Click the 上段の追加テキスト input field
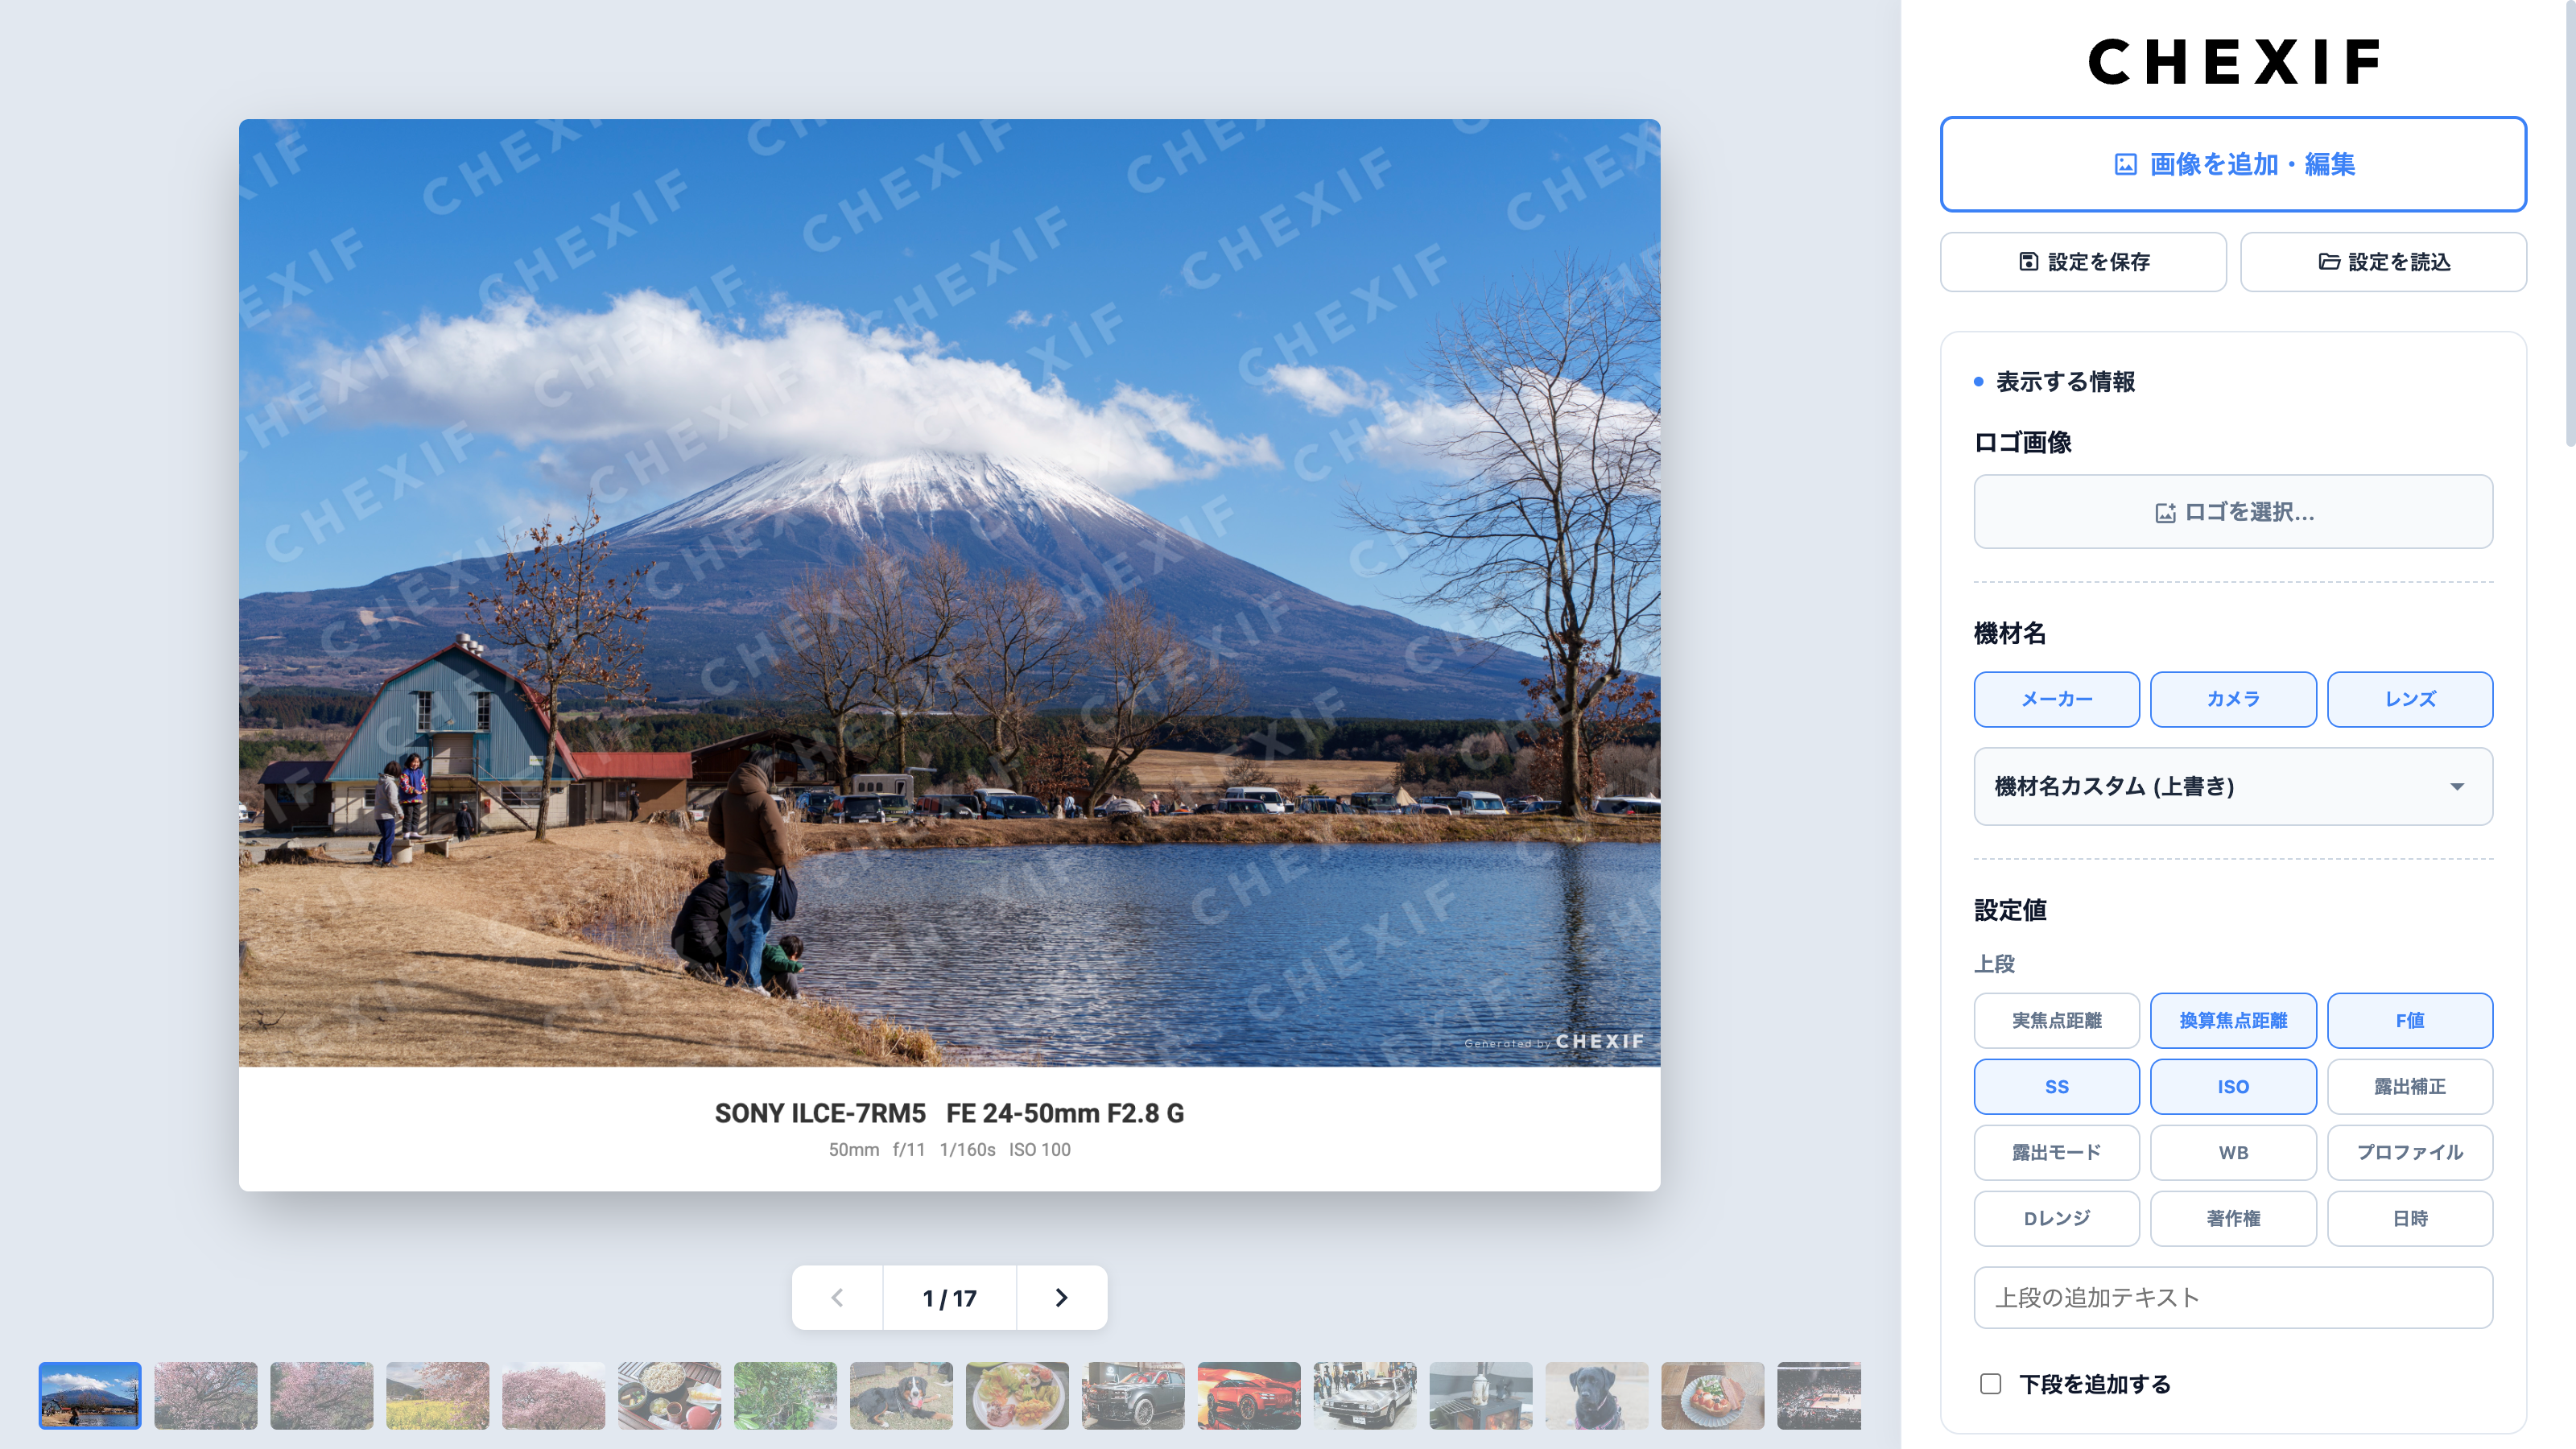Image resolution: width=2576 pixels, height=1449 pixels. pyautogui.click(x=2233, y=1297)
